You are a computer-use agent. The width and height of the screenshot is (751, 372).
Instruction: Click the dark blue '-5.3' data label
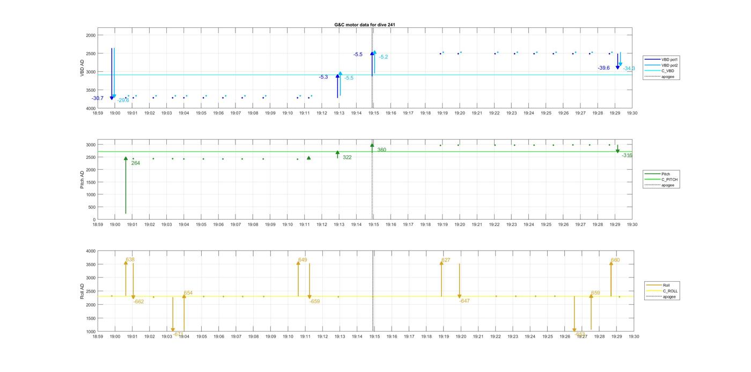(323, 77)
